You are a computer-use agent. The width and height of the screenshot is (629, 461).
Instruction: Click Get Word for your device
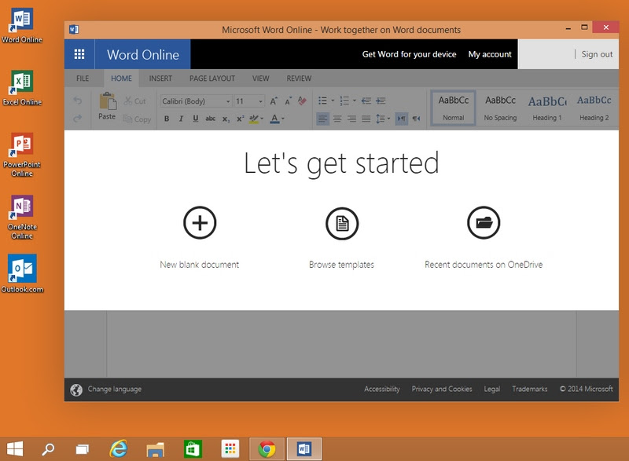click(x=409, y=54)
